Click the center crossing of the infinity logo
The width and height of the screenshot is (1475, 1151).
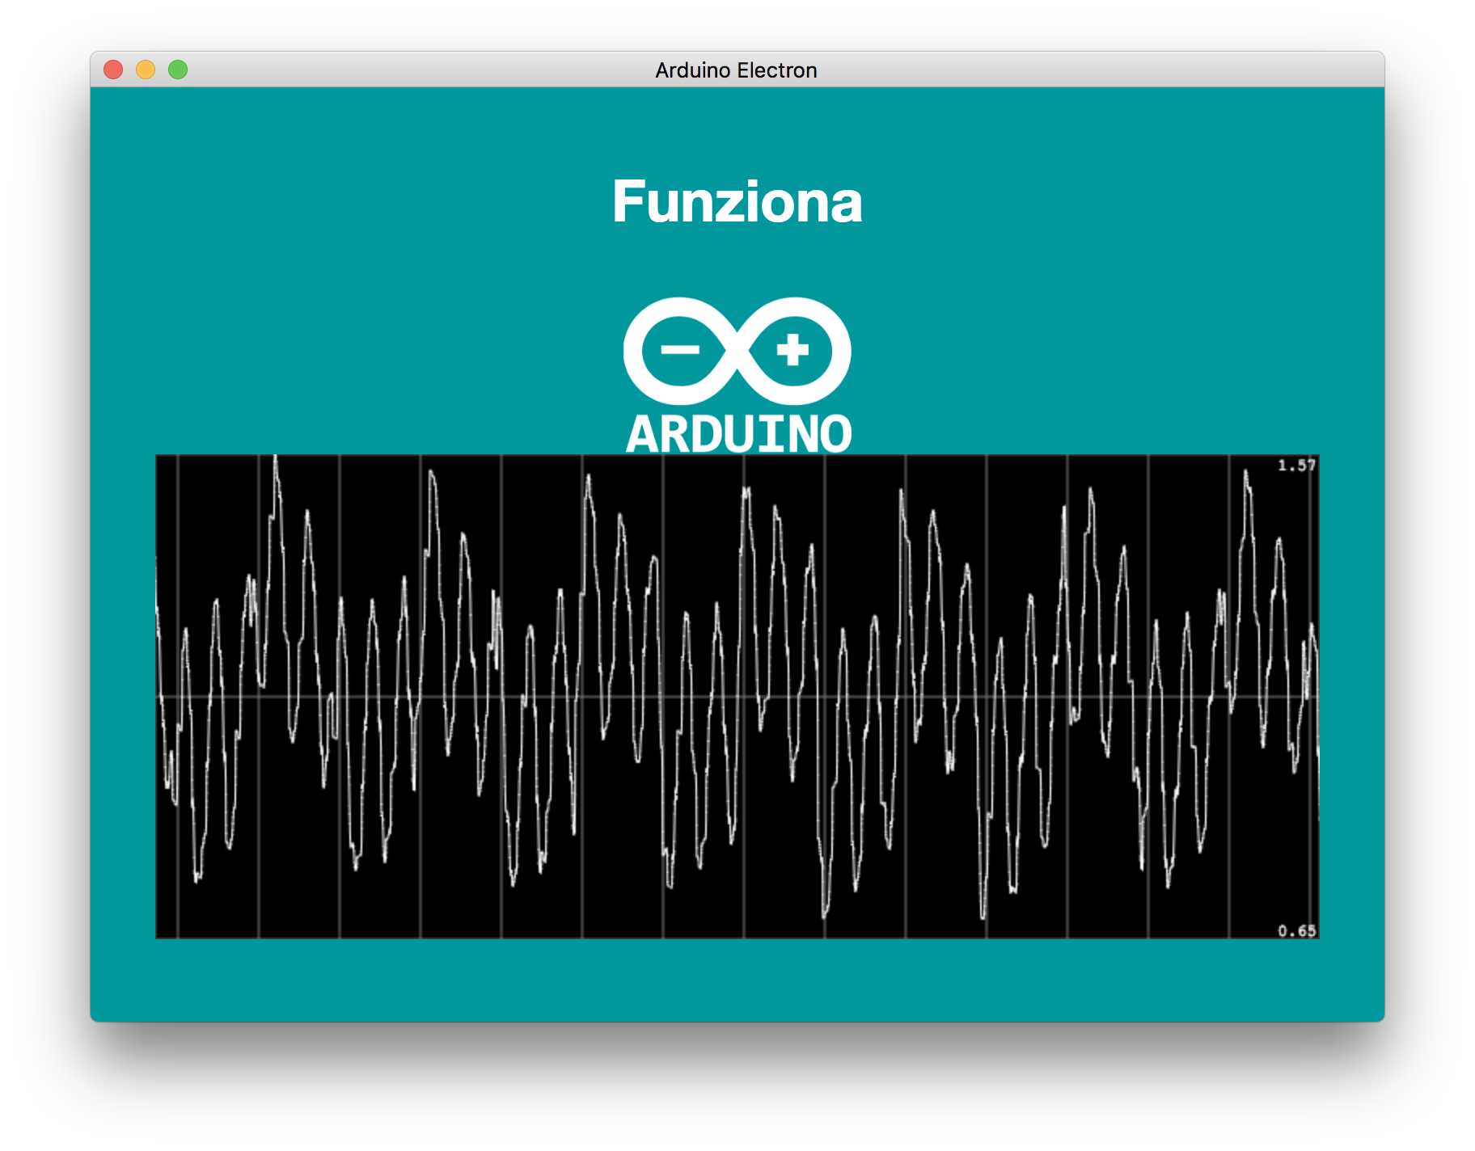click(737, 351)
